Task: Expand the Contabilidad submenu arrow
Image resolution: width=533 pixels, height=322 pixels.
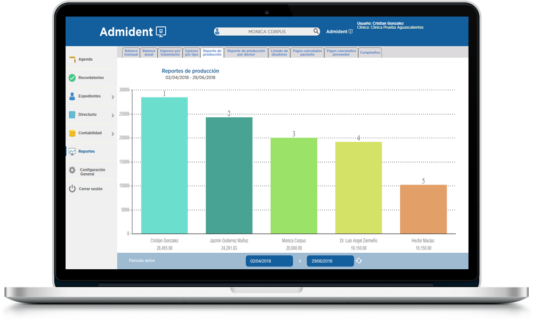Action: click(112, 134)
